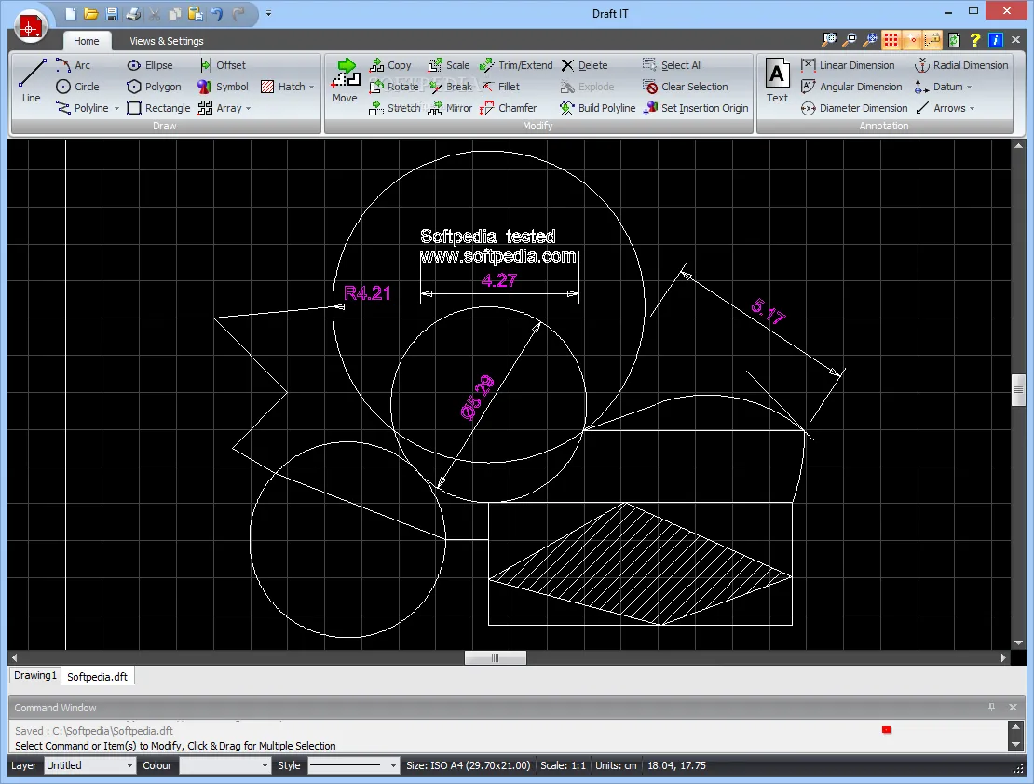Screen dimensions: 1034x784
Task: Switch to Views & Settings tab
Action: pyautogui.click(x=166, y=41)
